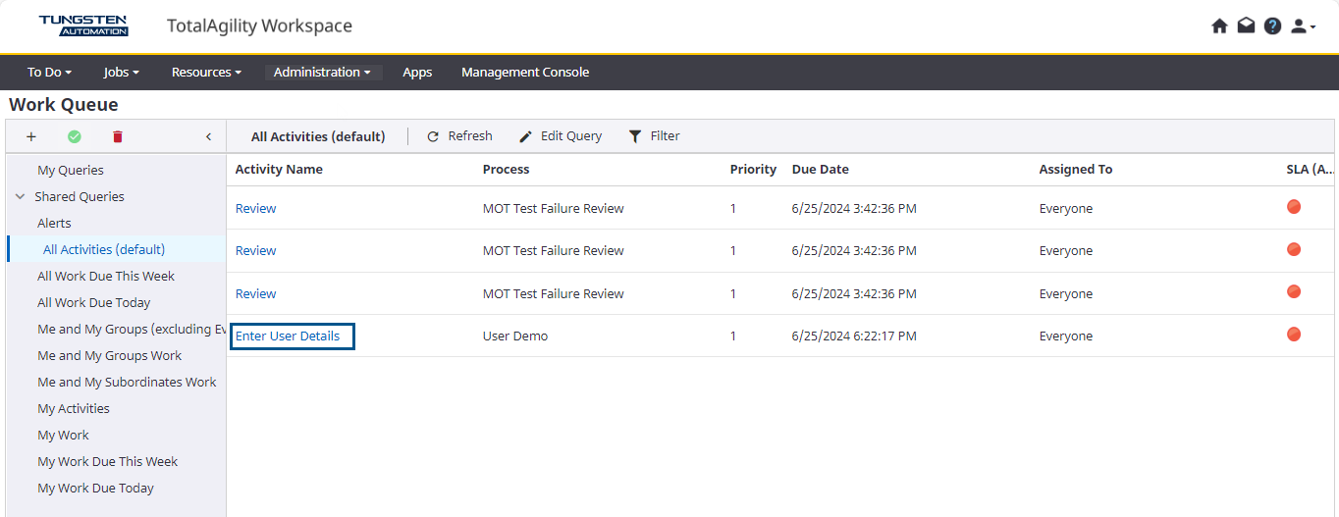Image resolution: width=1339 pixels, height=517 pixels.
Task: Sort by Due Date column header
Action: 821,169
